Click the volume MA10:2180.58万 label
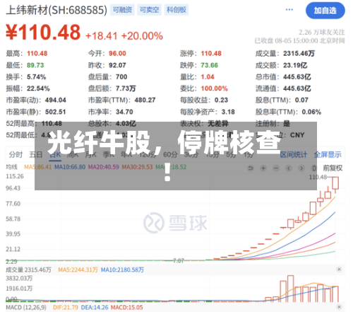 [x=122, y=270]
